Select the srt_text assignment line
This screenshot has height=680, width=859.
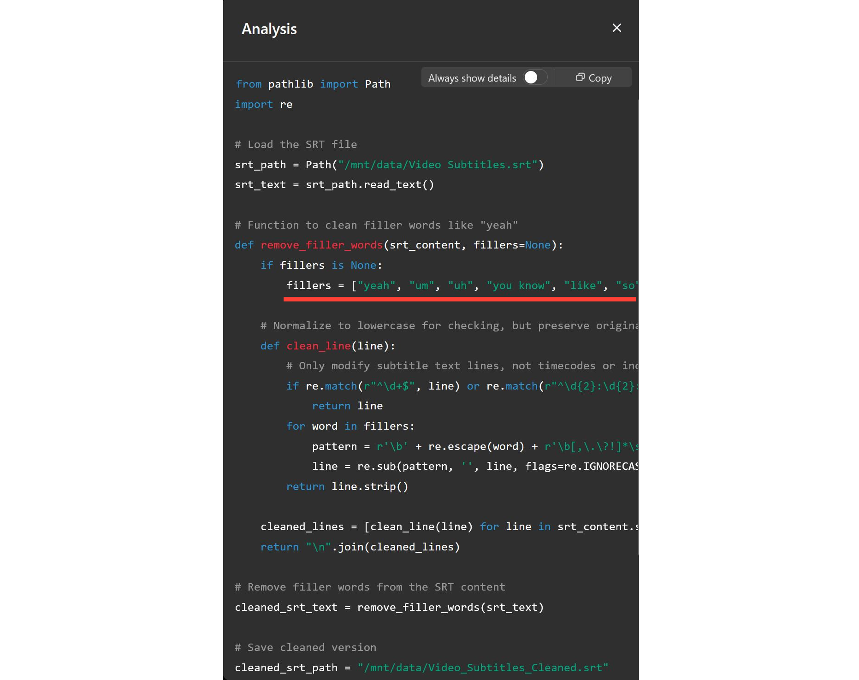[x=334, y=184]
